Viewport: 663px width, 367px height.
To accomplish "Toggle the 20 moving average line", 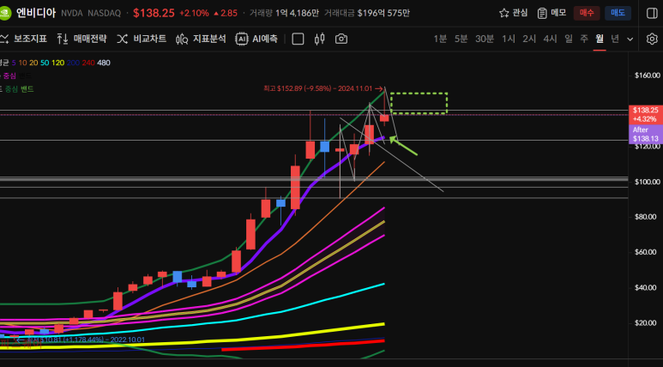I will pos(33,63).
